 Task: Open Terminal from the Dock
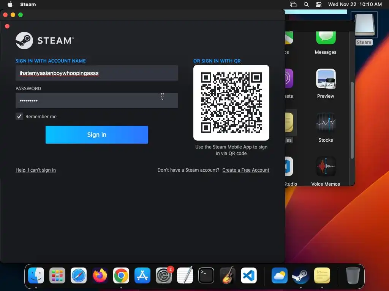click(206, 275)
